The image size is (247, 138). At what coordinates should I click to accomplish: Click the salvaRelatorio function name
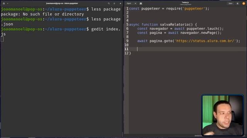174,25
